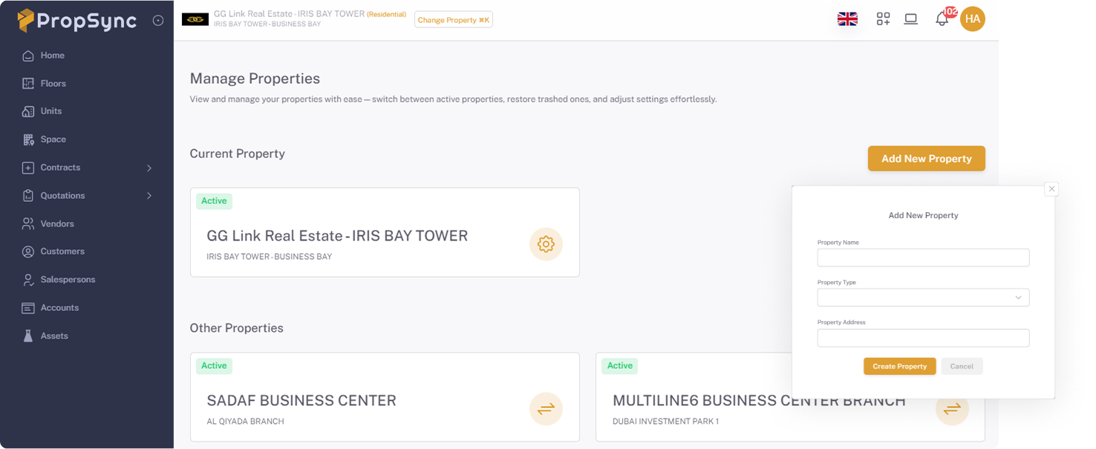Click the Vendors people icon
Viewport: 1096px width, 449px height.
(x=28, y=224)
